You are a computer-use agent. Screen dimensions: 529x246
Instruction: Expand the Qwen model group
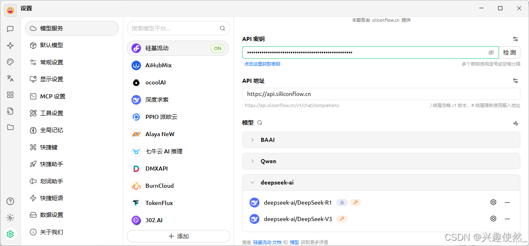point(381,161)
